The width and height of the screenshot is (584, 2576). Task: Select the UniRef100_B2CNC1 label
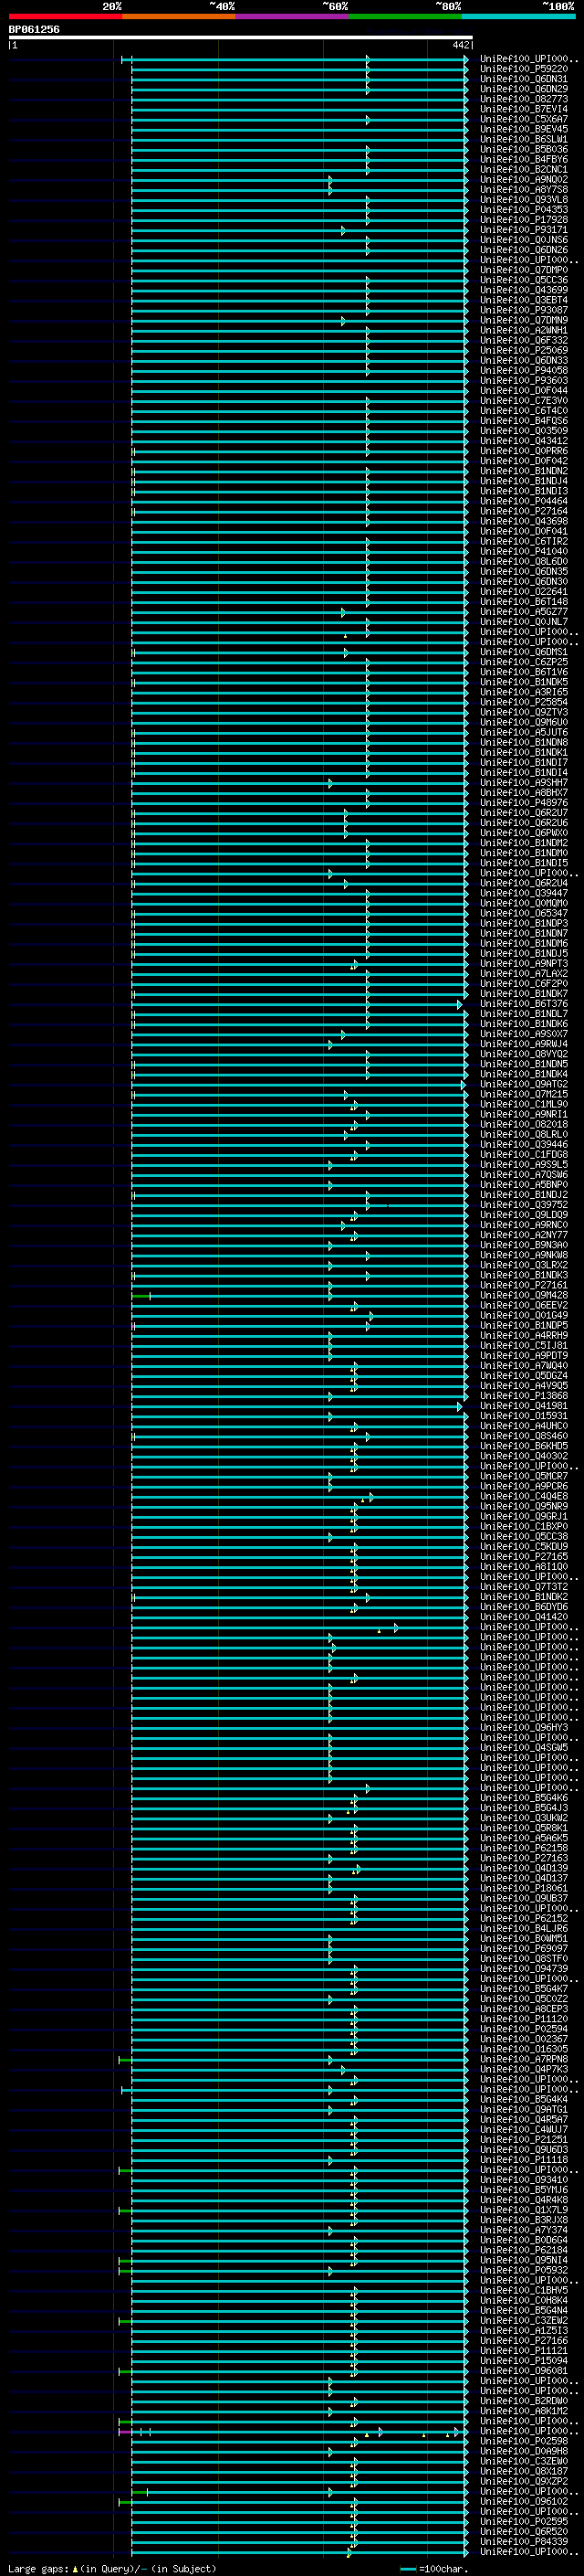(x=524, y=169)
